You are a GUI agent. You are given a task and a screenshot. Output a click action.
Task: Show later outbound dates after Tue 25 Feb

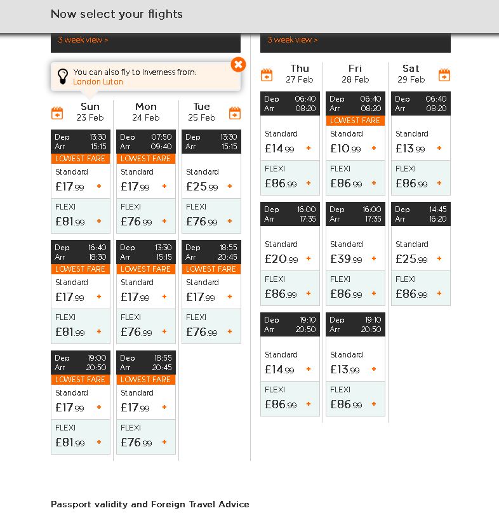pos(235,114)
